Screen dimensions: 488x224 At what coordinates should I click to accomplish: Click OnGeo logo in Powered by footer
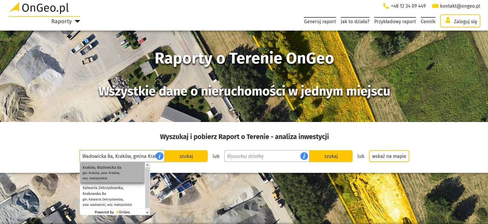(x=123, y=212)
